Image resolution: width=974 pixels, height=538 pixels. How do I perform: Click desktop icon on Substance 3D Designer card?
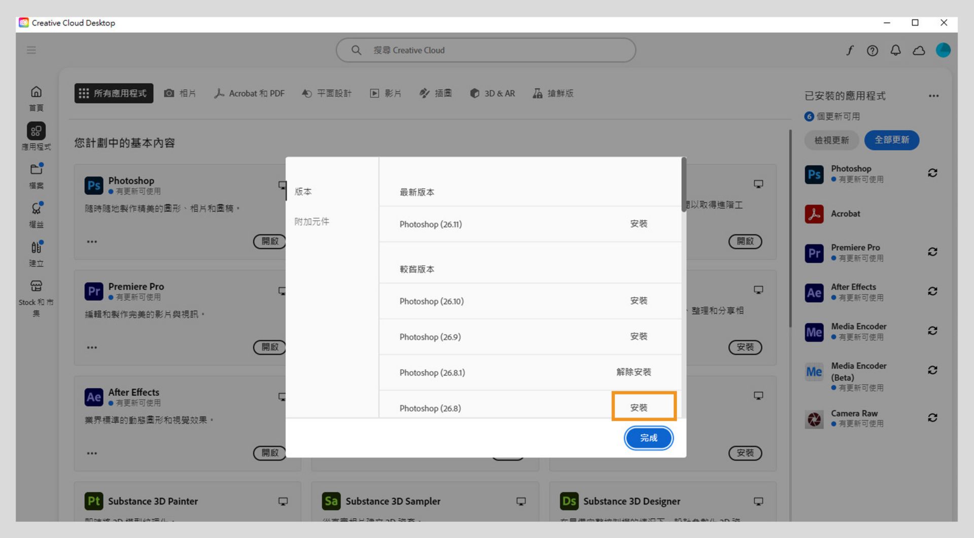[758, 501]
